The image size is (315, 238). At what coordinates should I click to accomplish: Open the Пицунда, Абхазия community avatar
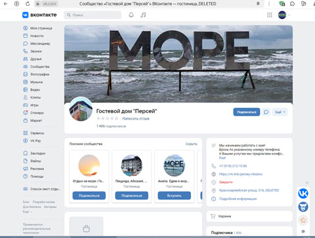click(132, 165)
